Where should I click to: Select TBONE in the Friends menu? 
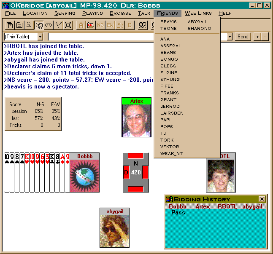(x=168, y=28)
